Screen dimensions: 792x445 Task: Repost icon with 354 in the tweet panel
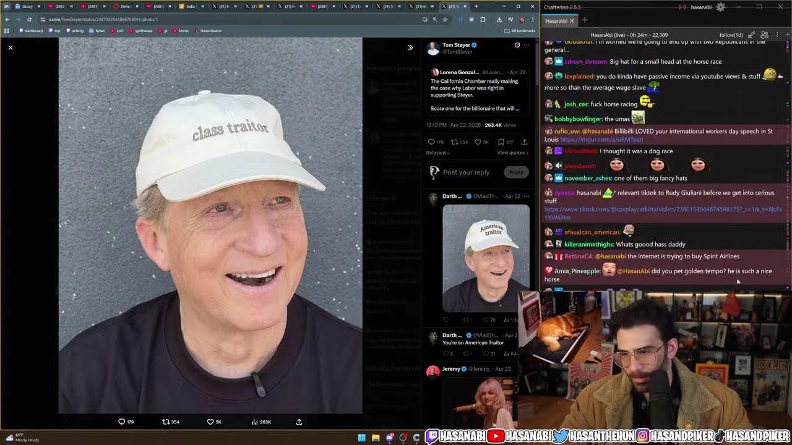click(x=455, y=142)
